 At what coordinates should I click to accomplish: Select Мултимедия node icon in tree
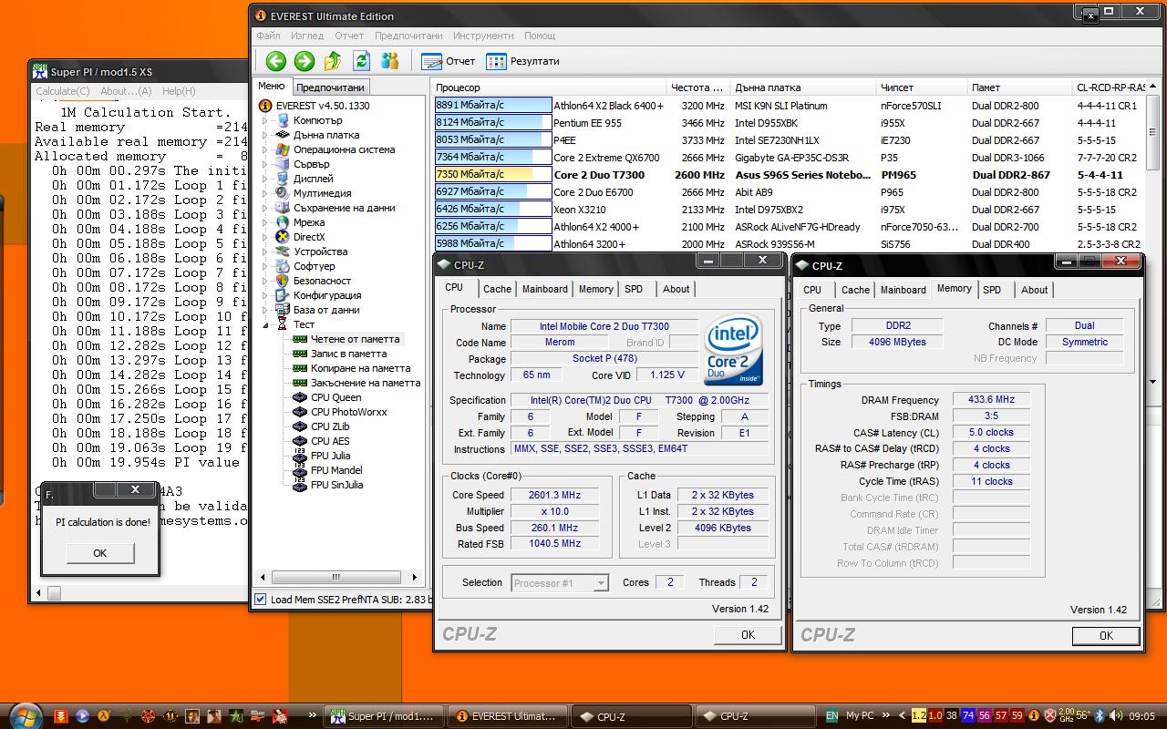pyautogui.click(x=283, y=193)
